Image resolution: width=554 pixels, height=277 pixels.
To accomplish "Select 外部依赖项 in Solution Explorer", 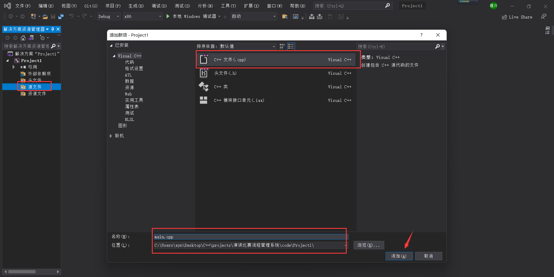I will coord(39,74).
